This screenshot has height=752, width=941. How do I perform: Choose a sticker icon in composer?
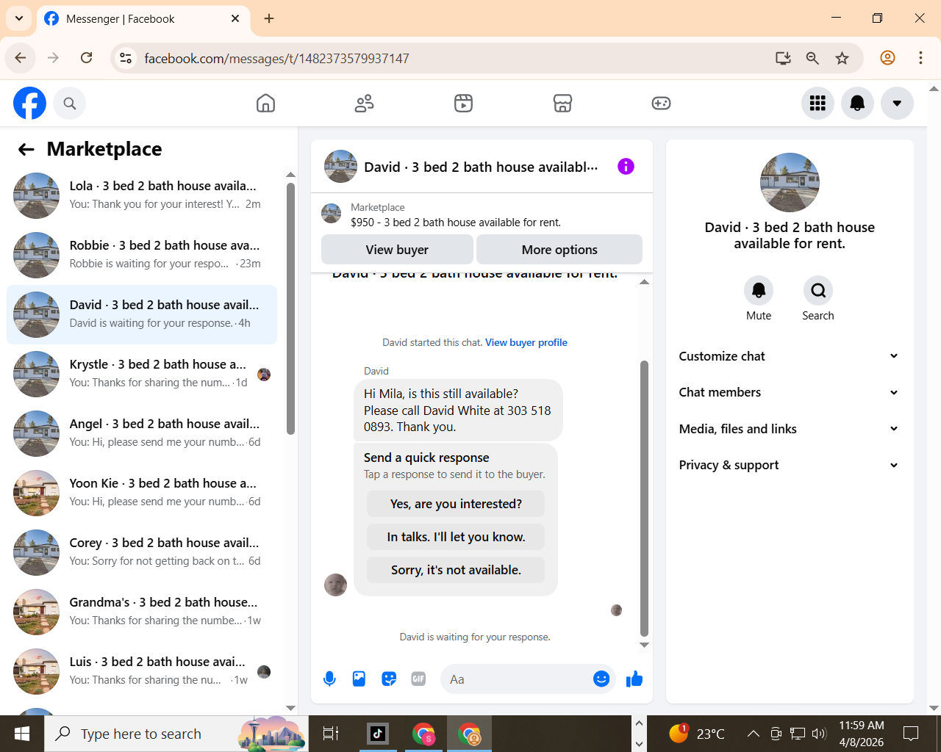coord(389,679)
